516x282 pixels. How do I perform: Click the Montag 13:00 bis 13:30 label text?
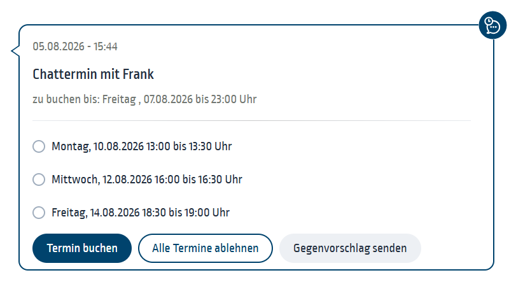pyautogui.click(x=142, y=146)
